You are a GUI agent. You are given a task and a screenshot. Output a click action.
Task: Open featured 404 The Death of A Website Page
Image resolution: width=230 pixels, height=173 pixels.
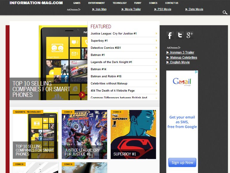(112, 91)
